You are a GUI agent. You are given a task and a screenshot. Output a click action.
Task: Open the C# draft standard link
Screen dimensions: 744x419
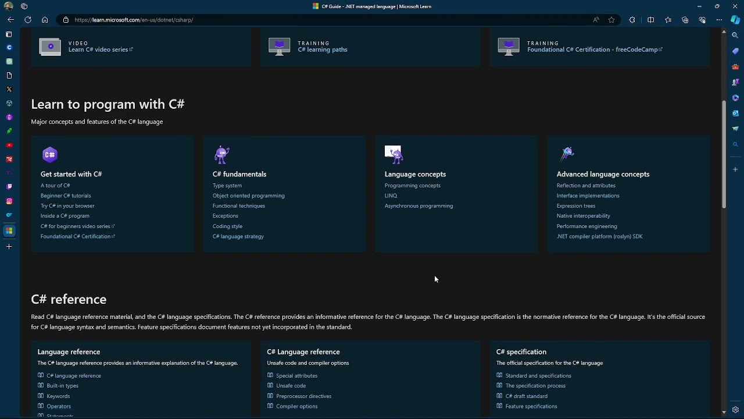[x=527, y=396]
